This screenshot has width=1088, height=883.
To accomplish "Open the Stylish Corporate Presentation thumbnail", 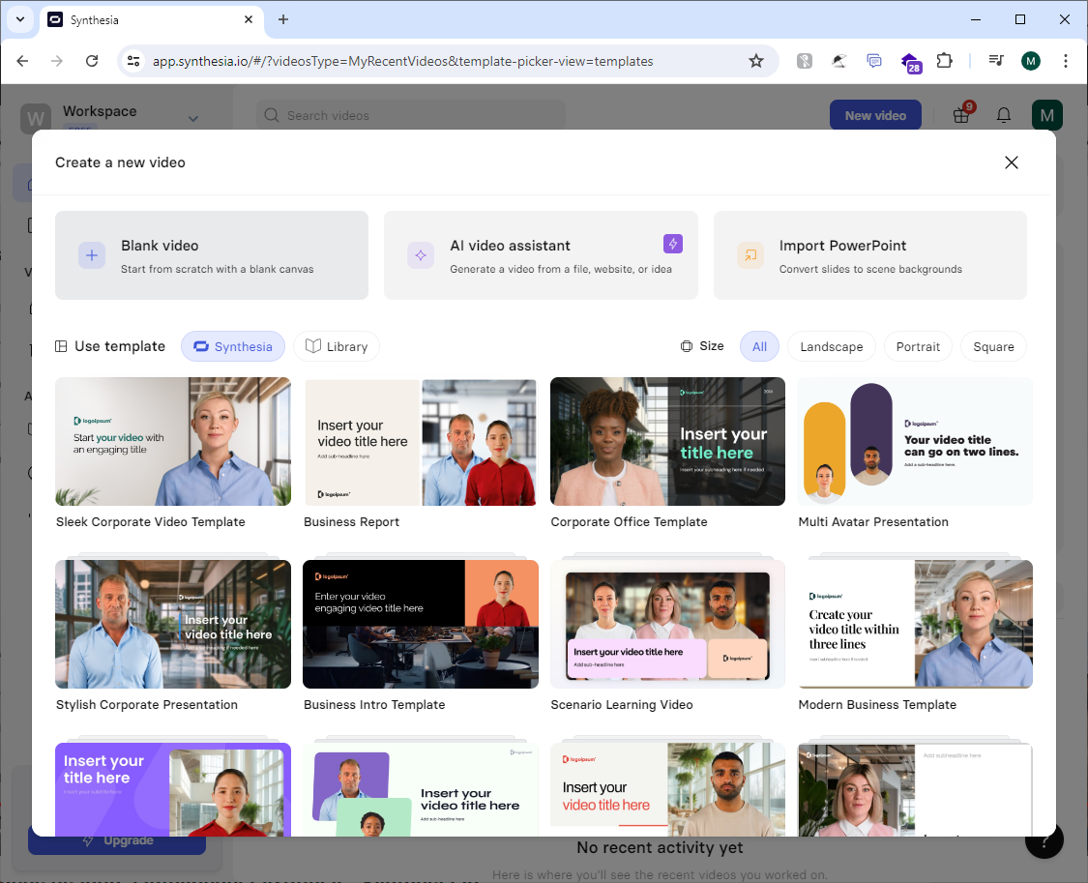I will tap(173, 624).
